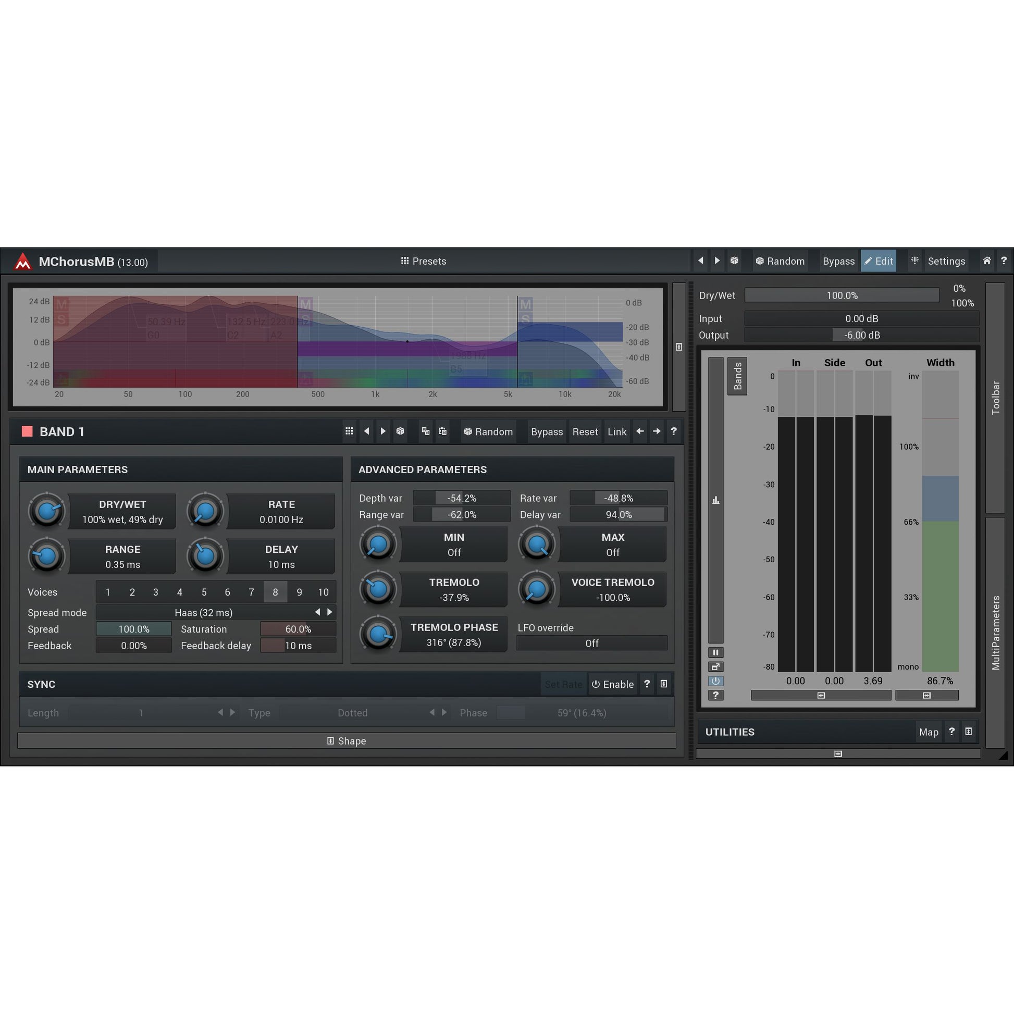Viewport: 1014px width, 1014px height.
Task: Open the Band 1 presets grid icon
Action: click(x=349, y=431)
